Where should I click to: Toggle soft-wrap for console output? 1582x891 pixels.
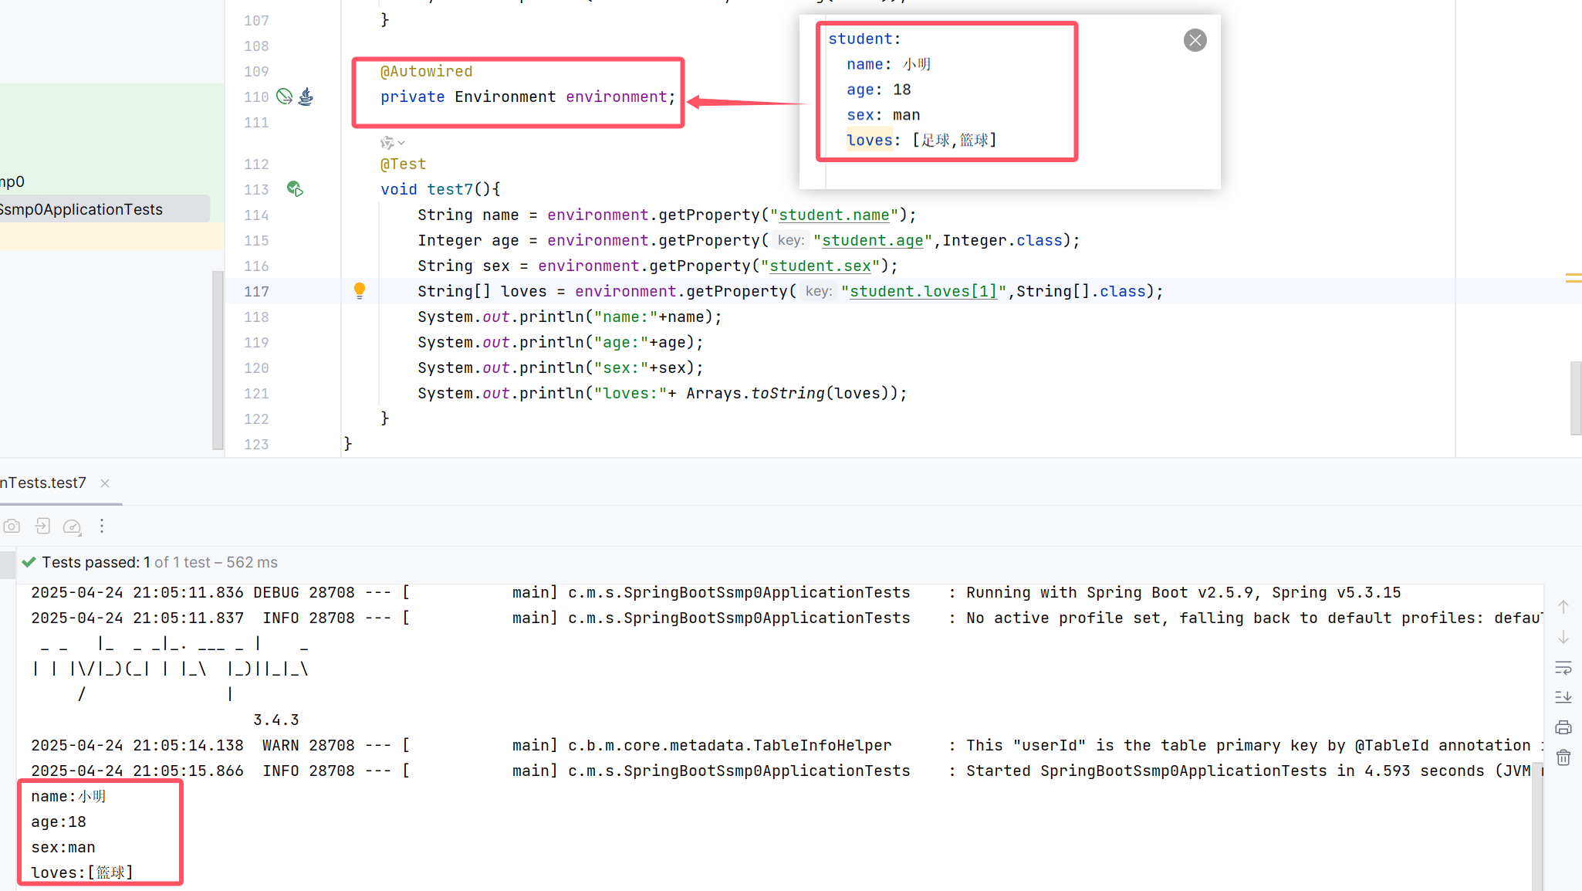pos(1563,667)
